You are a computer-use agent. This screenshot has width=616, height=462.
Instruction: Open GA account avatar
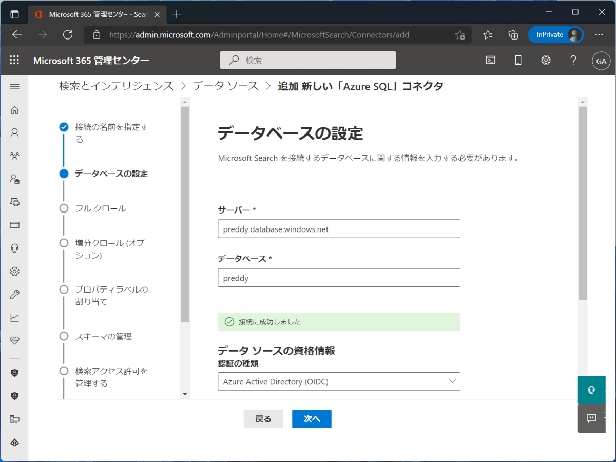[601, 61]
